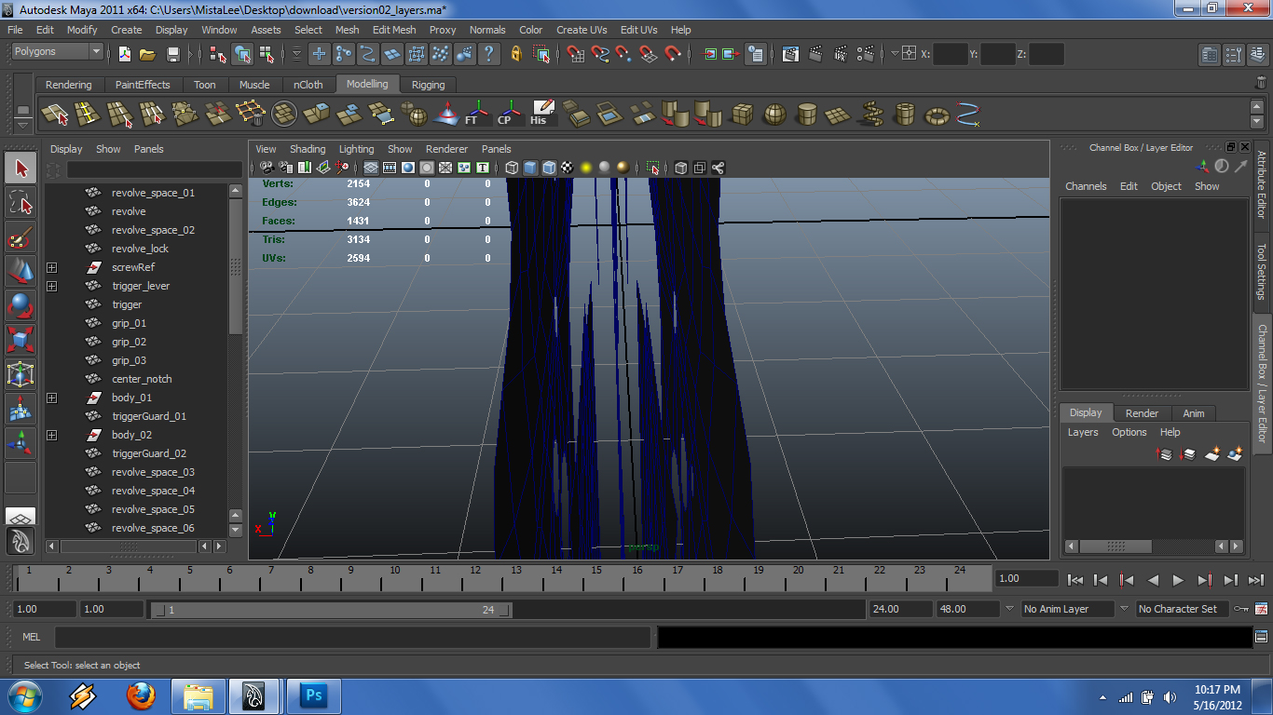Open the No Character Set dropdown
Viewport: 1273px width, 715px height.
(1182, 609)
